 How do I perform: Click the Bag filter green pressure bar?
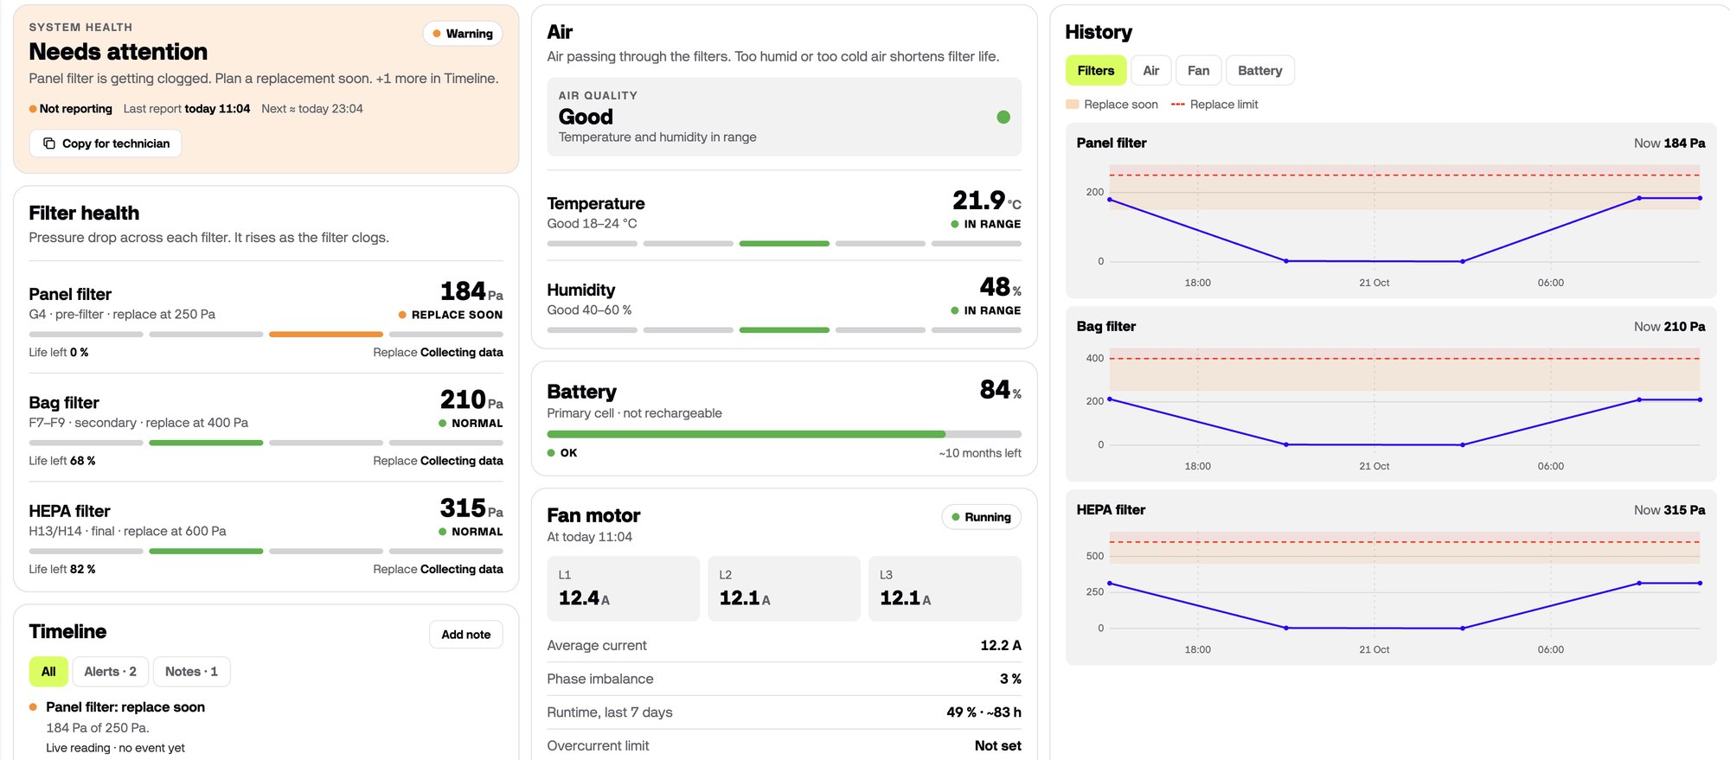pos(206,443)
